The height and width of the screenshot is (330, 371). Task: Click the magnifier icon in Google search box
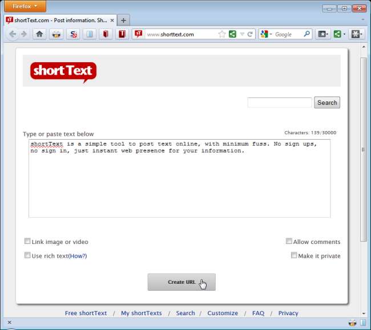coord(307,34)
